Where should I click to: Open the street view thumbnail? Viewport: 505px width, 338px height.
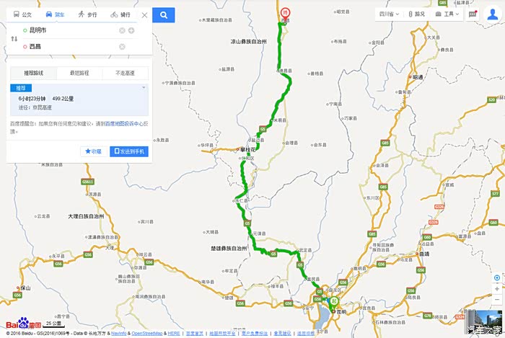pos(485,321)
